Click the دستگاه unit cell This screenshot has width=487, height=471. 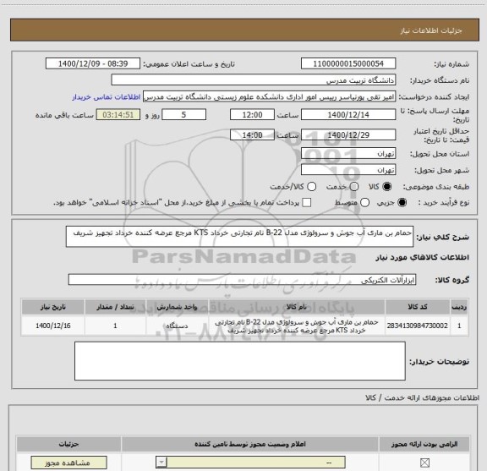(177, 326)
